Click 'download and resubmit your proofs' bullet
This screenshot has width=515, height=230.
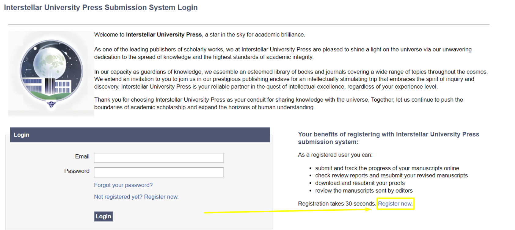tap(360, 183)
